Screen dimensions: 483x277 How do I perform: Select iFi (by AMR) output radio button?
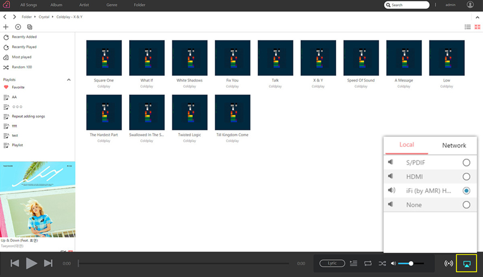466,191
